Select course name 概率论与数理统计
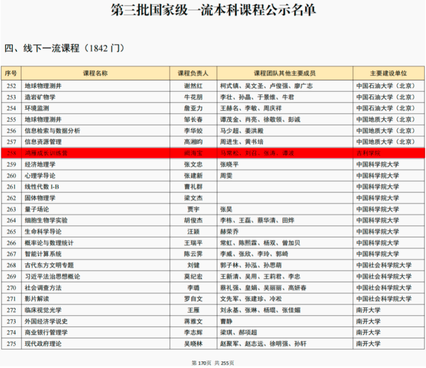 click(x=49, y=243)
